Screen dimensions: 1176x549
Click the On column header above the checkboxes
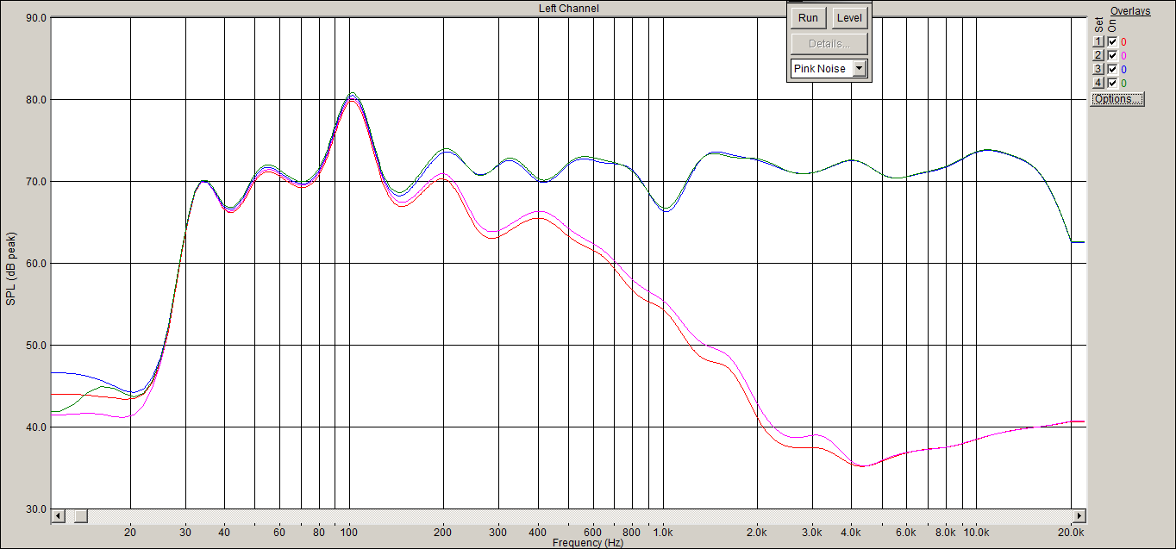[1112, 26]
